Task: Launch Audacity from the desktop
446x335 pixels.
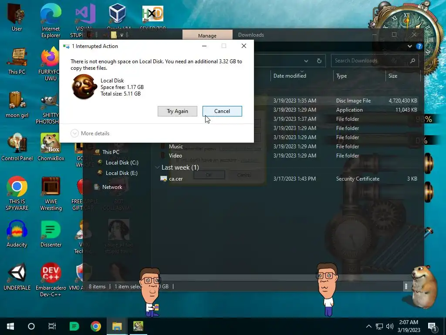Action: (17, 234)
